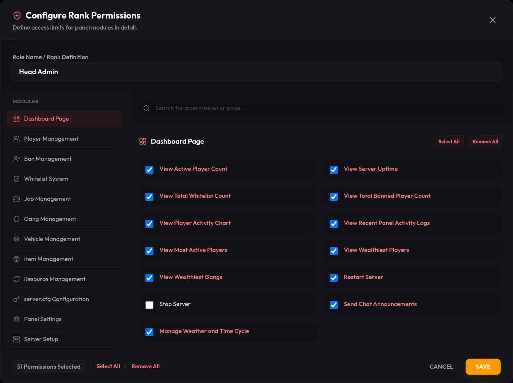
Task: Click the Role Name field containing Head Admin
Action: point(256,72)
